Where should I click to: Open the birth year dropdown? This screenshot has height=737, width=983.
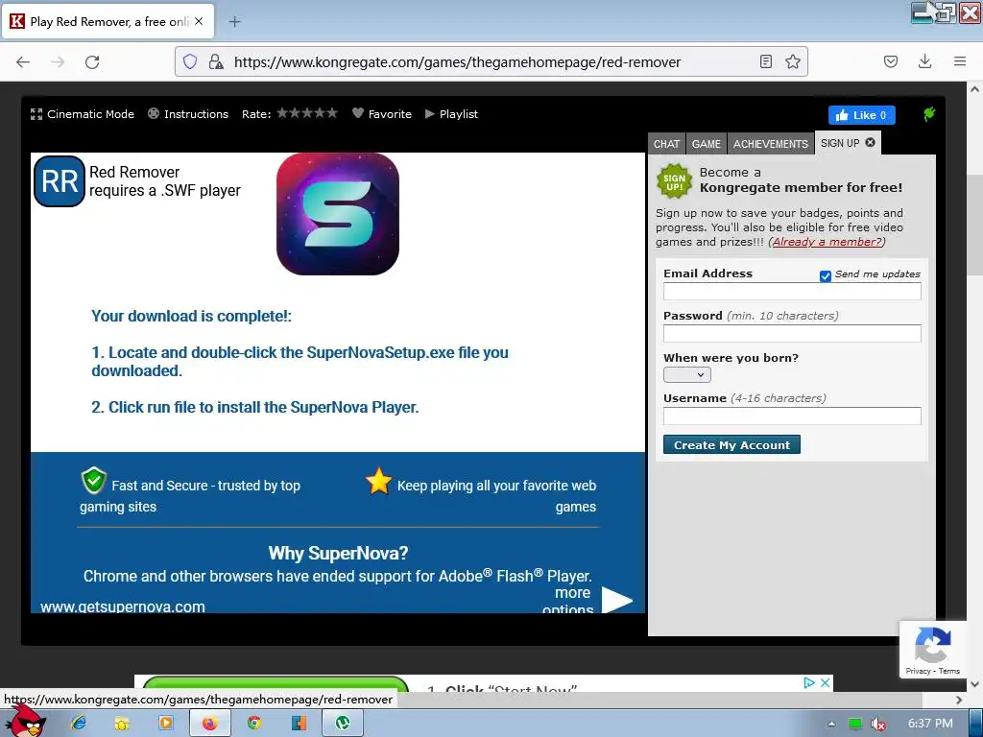click(x=687, y=375)
